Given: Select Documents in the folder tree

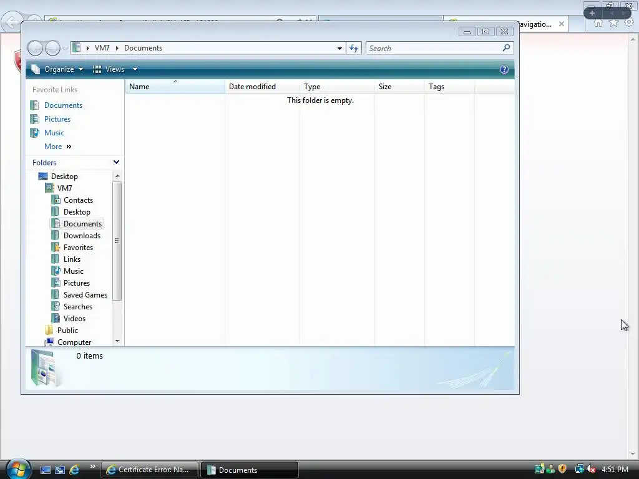Looking at the screenshot, I should click(82, 224).
